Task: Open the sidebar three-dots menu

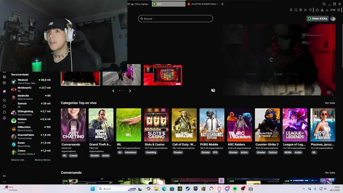Action: [4, 182]
